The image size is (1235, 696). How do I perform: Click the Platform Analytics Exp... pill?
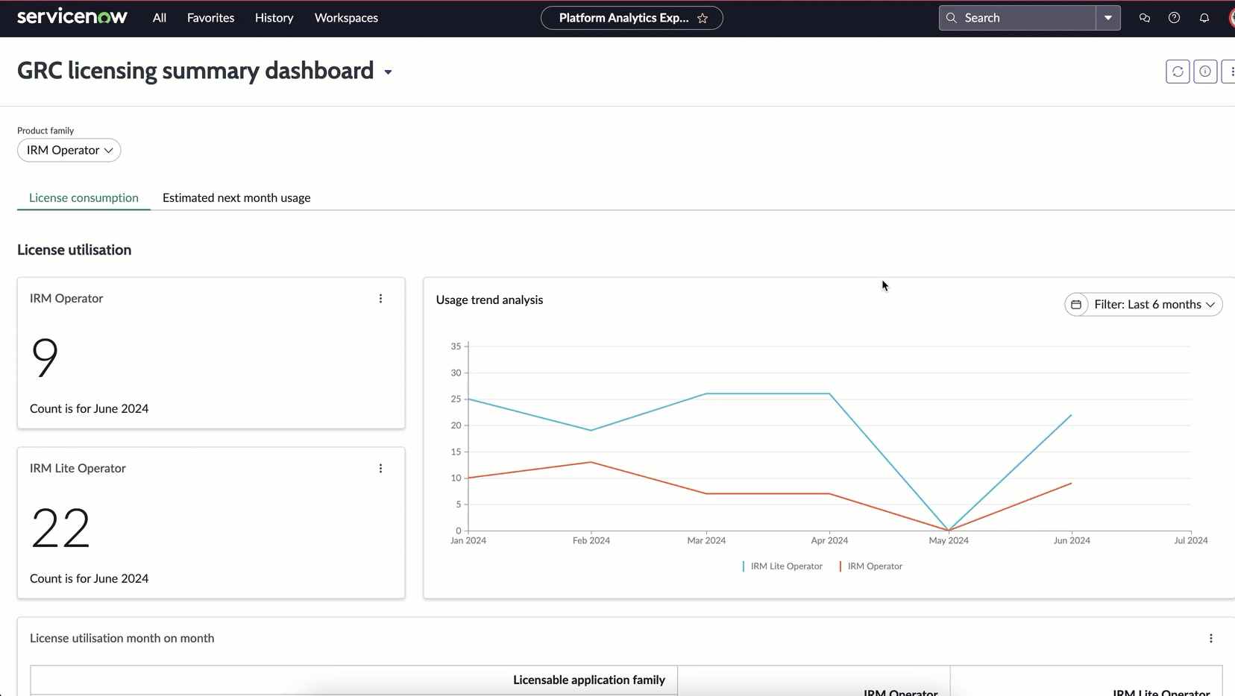point(632,18)
